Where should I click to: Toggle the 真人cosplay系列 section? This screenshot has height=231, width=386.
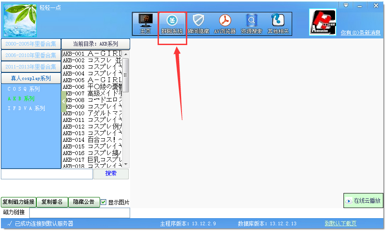pyautogui.click(x=31, y=78)
